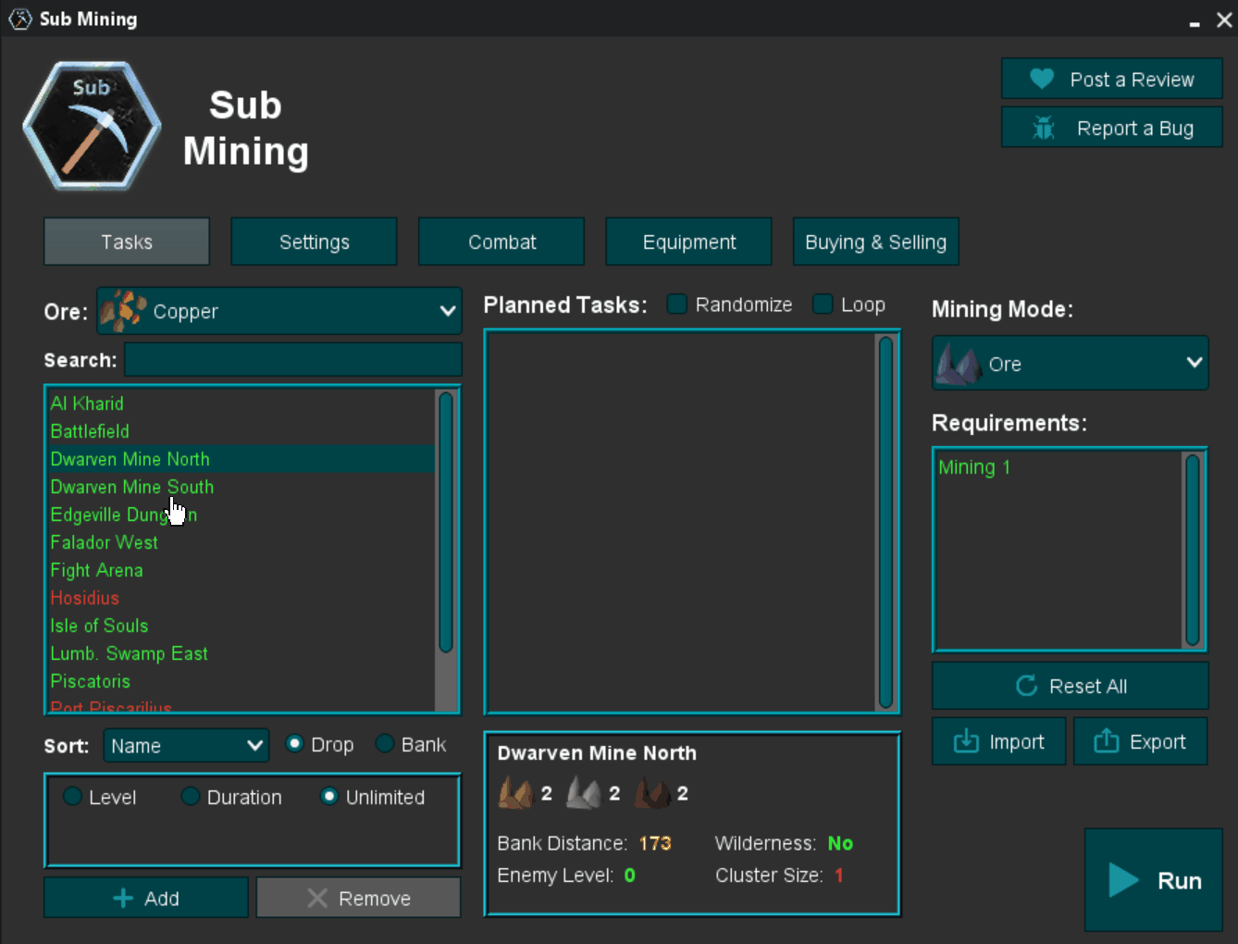Click the upload icon on the Export button
This screenshot has height=944, width=1238.
point(1107,740)
